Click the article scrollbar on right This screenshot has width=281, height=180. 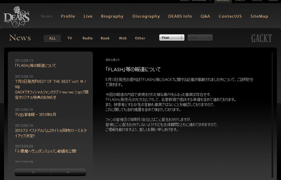pos(272,114)
